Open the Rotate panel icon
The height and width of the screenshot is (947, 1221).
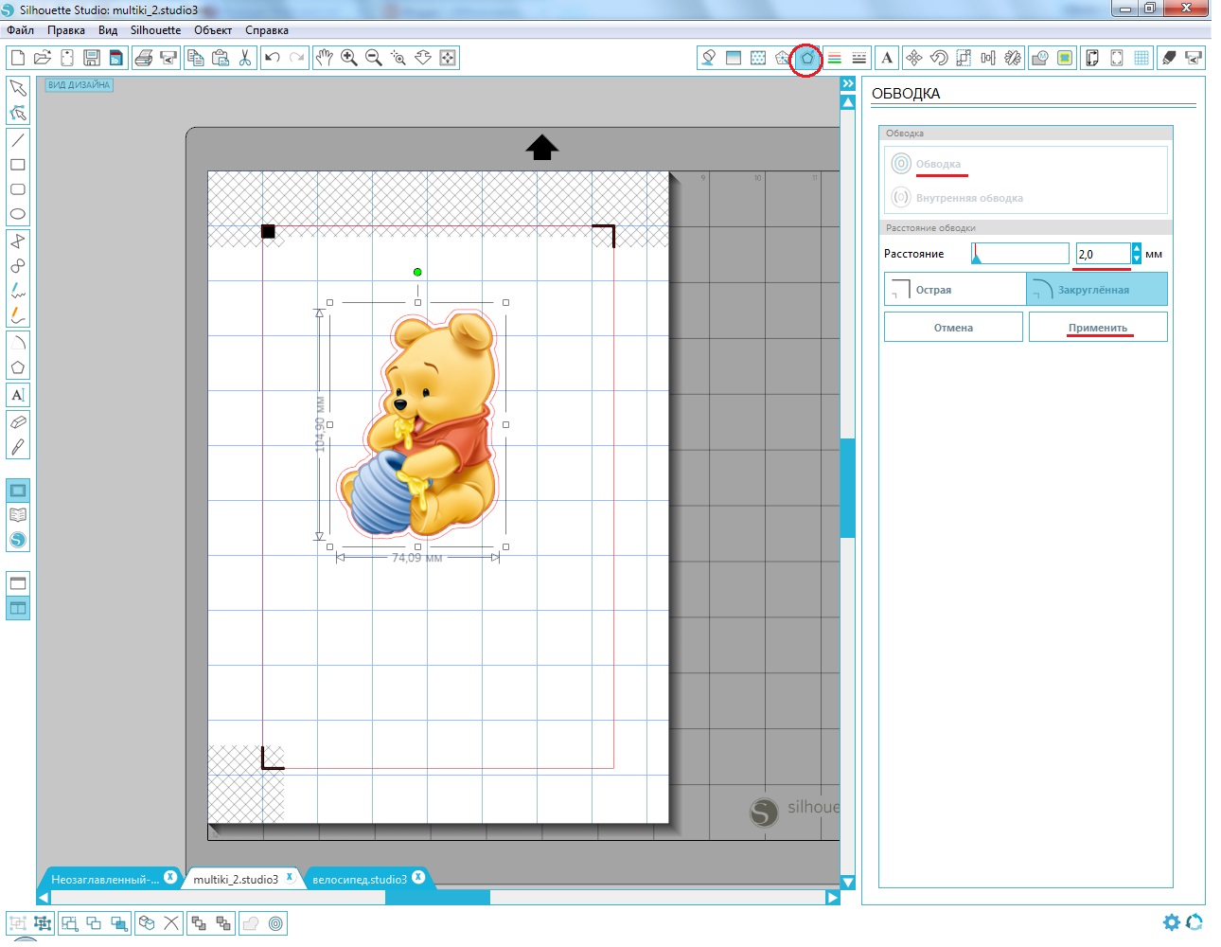[x=939, y=58]
